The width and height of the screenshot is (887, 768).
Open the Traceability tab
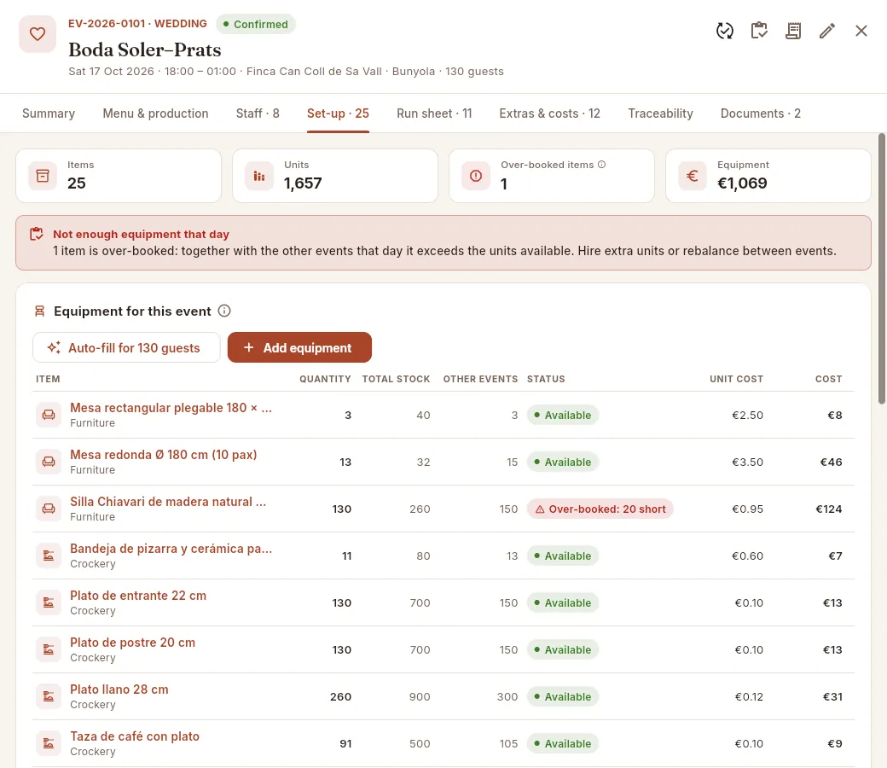pos(661,113)
